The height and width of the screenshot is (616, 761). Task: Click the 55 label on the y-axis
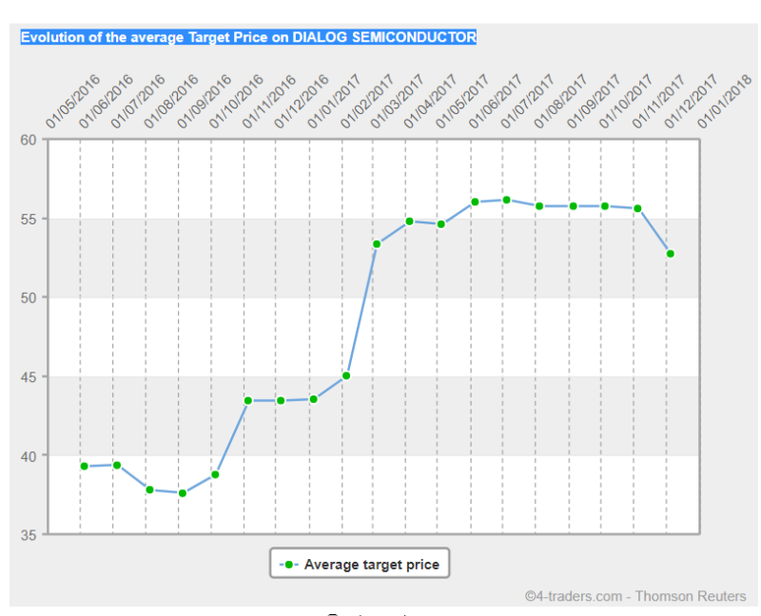pyautogui.click(x=29, y=220)
